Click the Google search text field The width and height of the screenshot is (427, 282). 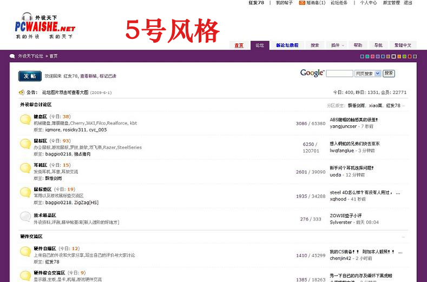click(339, 73)
